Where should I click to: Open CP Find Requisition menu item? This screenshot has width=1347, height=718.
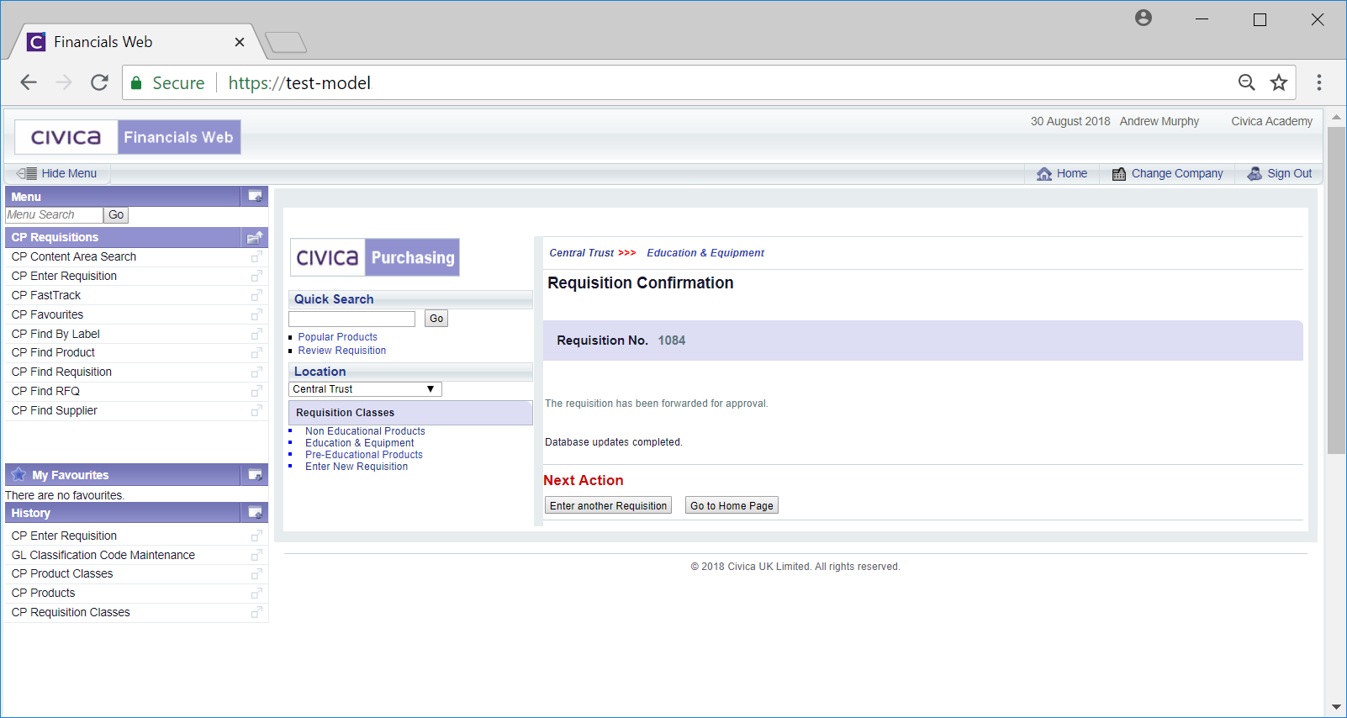pos(61,372)
